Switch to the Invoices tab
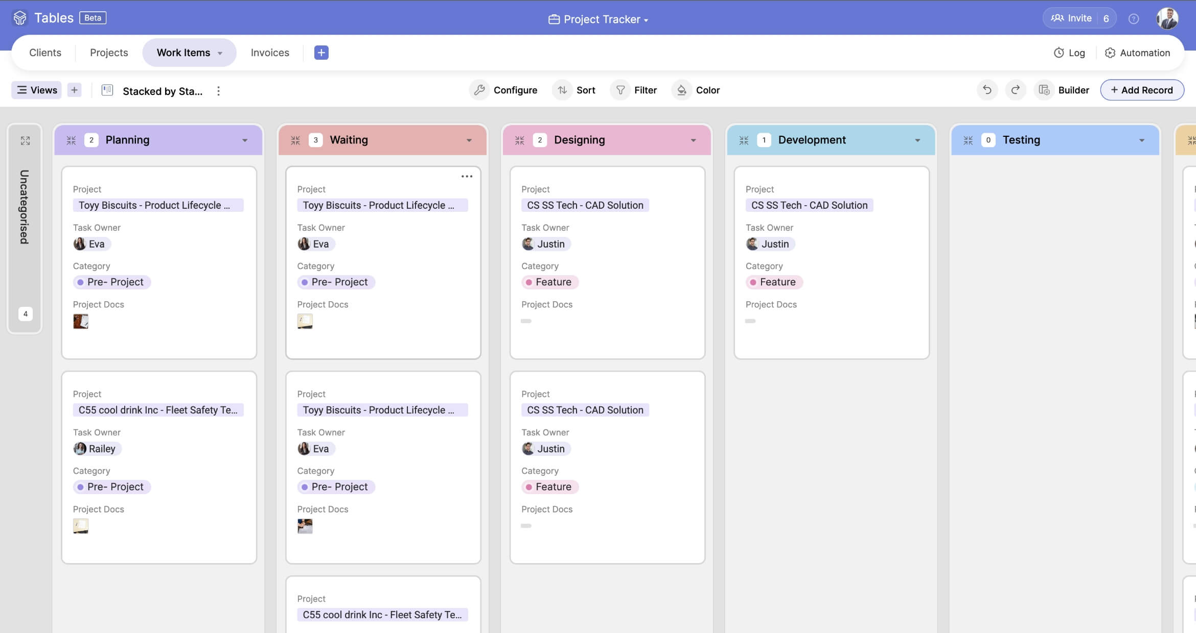 tap(269, 52)
